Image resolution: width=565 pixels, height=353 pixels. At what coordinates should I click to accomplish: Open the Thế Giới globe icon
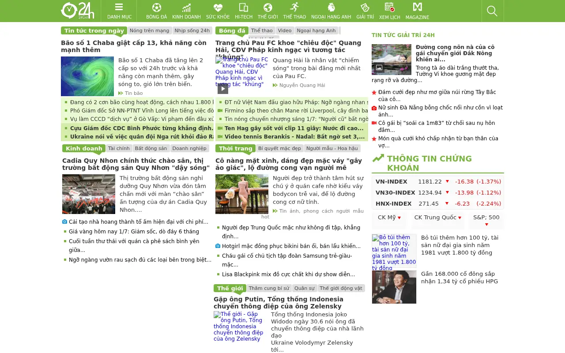pos(268,8)
